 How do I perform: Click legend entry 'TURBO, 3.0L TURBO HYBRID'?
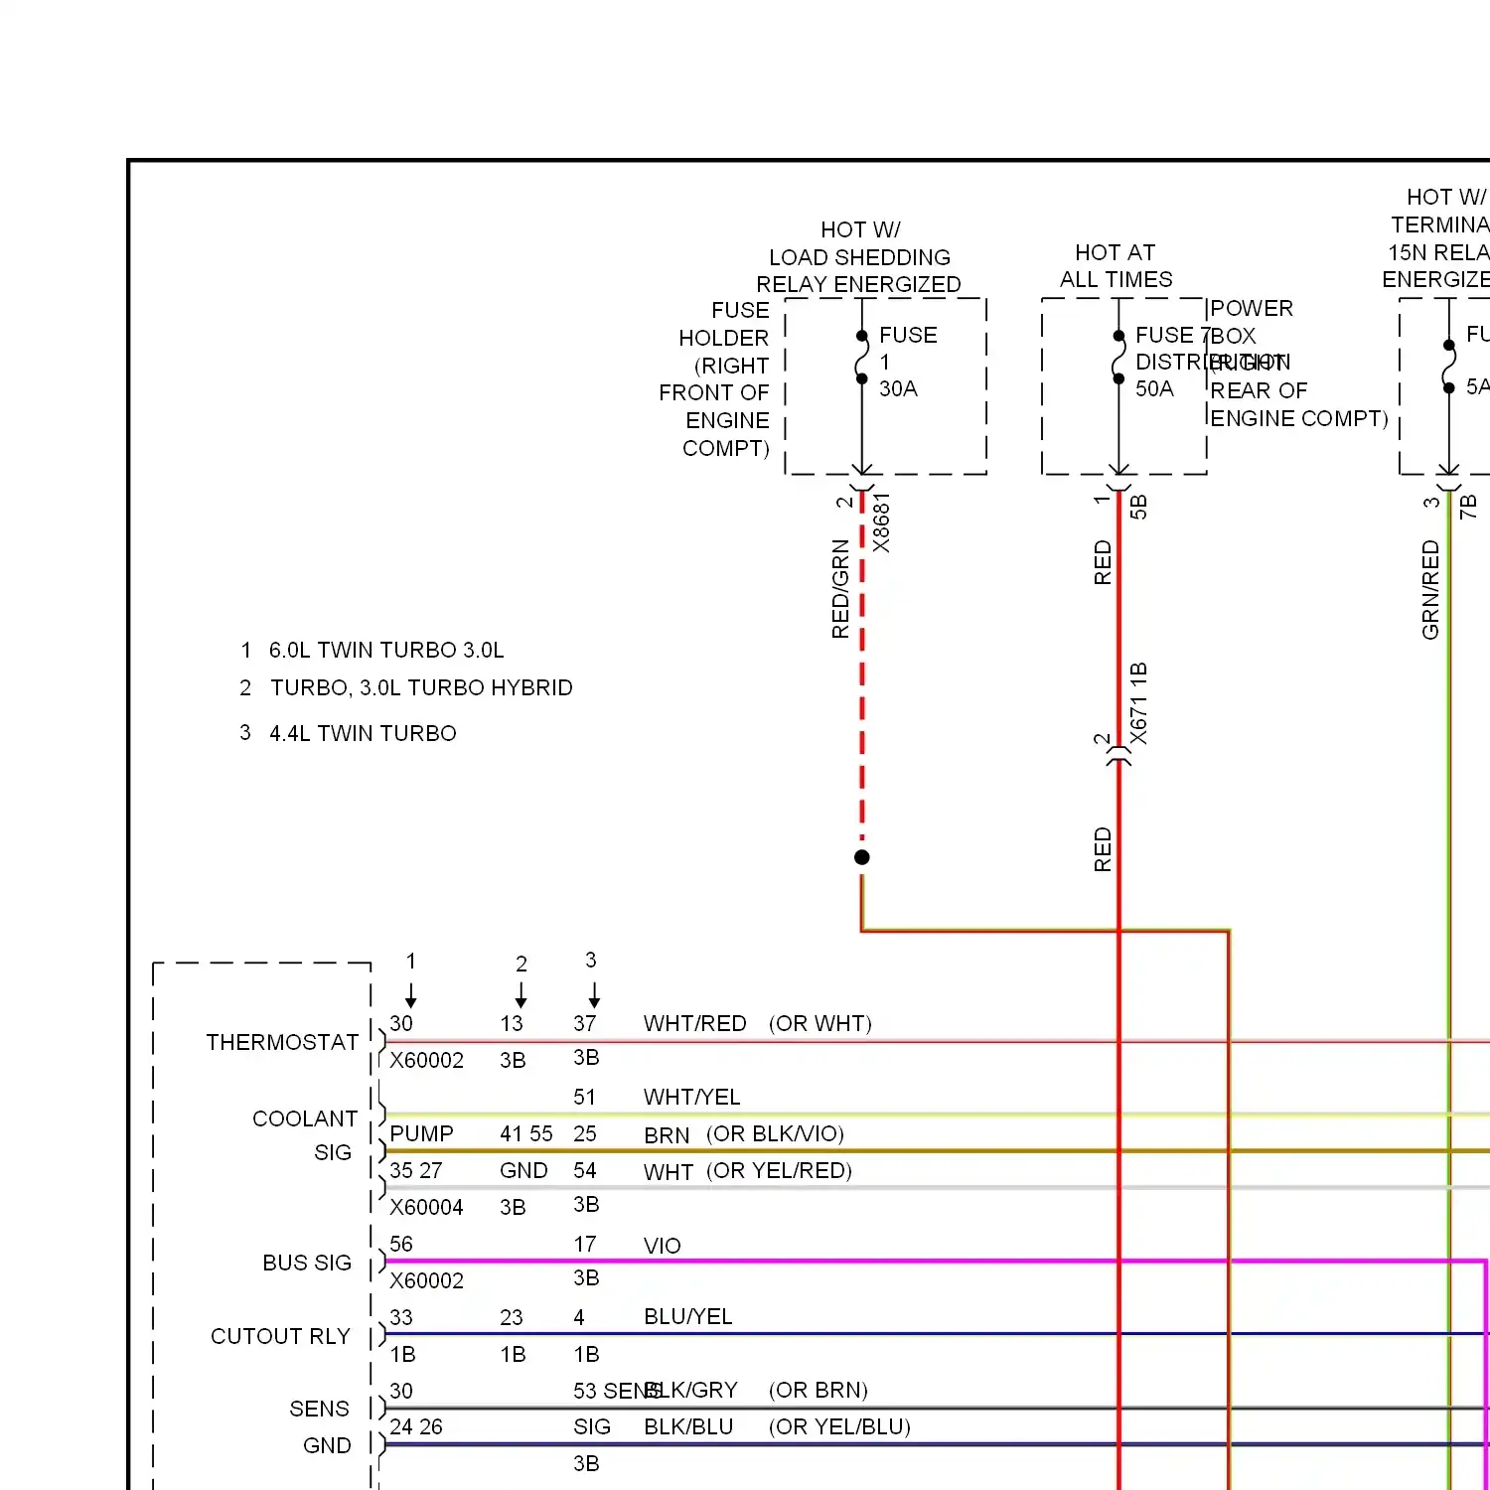pyautogui.click(x=421, y=687)
